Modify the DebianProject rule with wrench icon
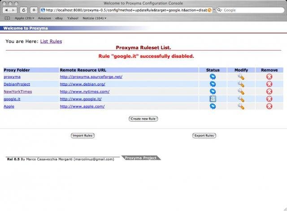 241,84
